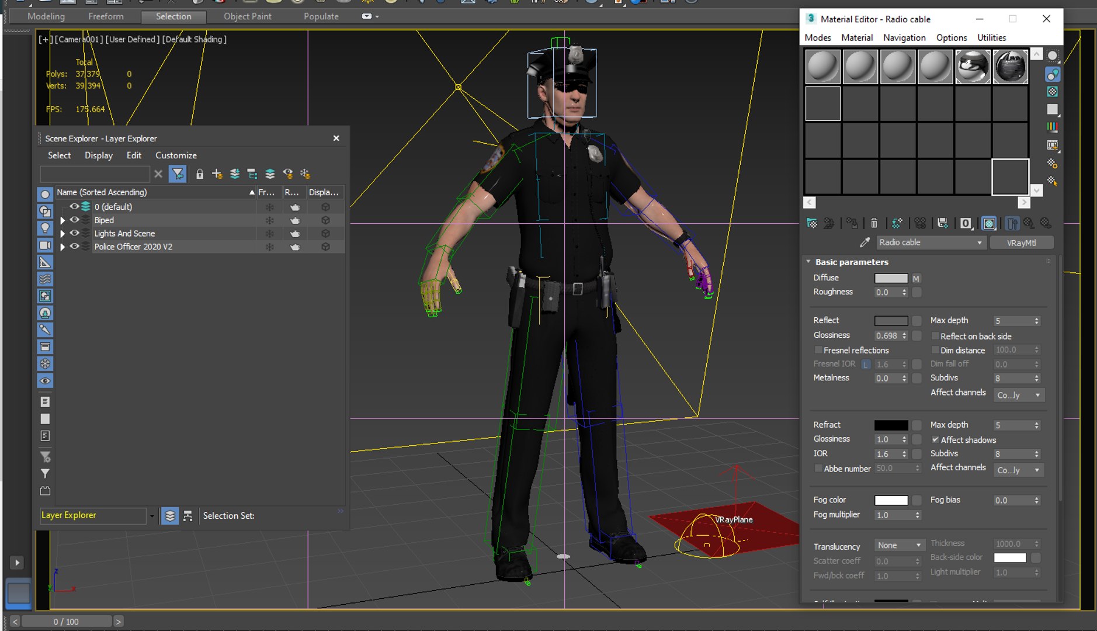Expand the Police Officer 2020 V2 layer

pyautogui.click(x=63, y=247)
